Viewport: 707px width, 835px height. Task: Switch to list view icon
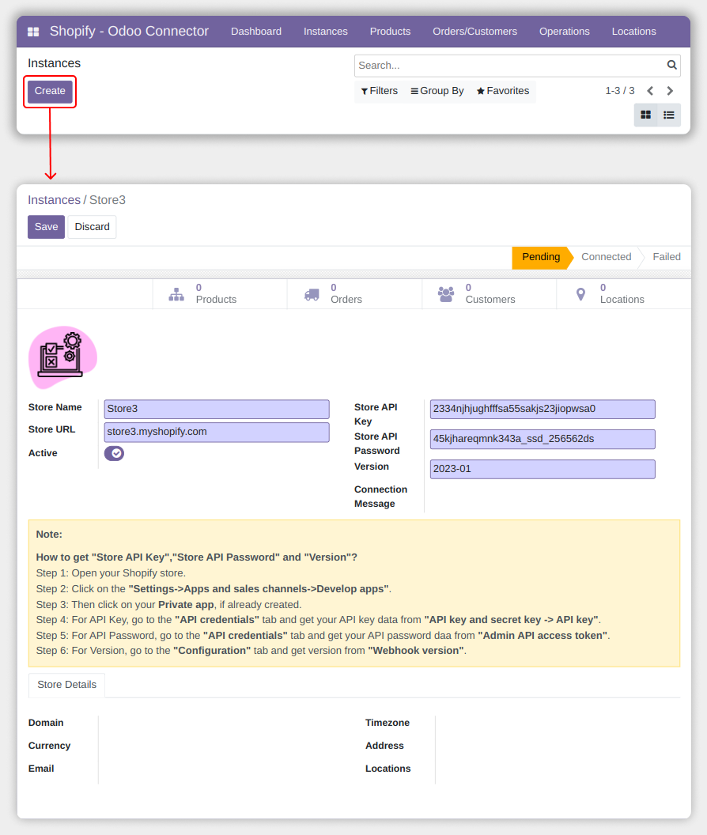(x=668, y=115)
